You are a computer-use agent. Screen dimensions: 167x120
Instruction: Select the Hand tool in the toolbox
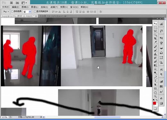155,92
